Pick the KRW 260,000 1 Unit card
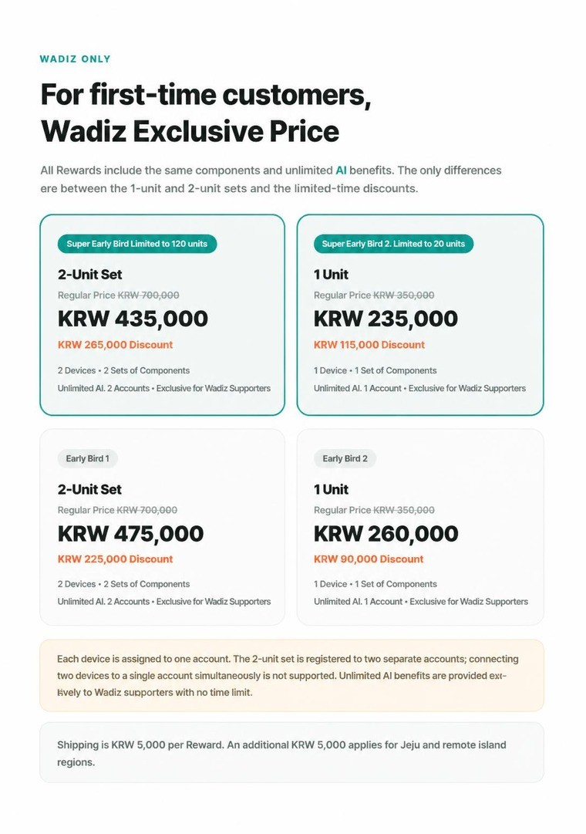The width and height of the screenshot is (586, 834). 420,527
